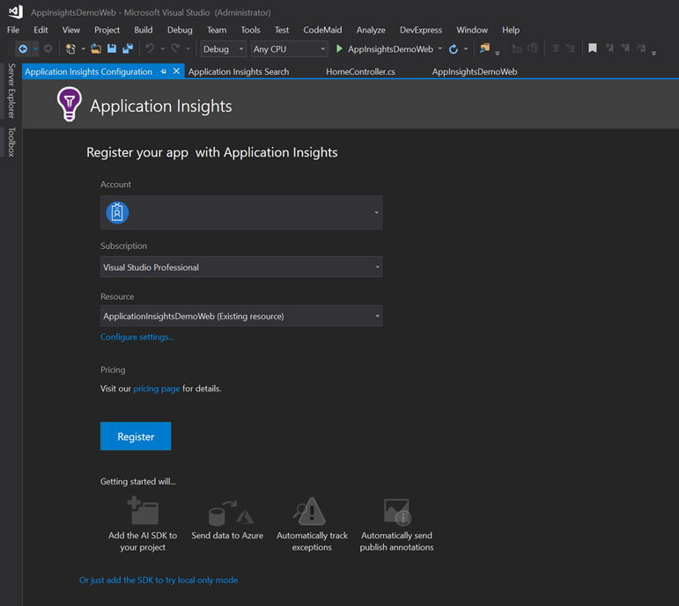Open the File menu
Screen dimensions: 679x606
13,30
